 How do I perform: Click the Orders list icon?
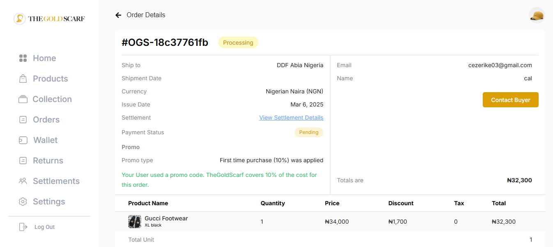pyautogui.click(x=23, y=120)
